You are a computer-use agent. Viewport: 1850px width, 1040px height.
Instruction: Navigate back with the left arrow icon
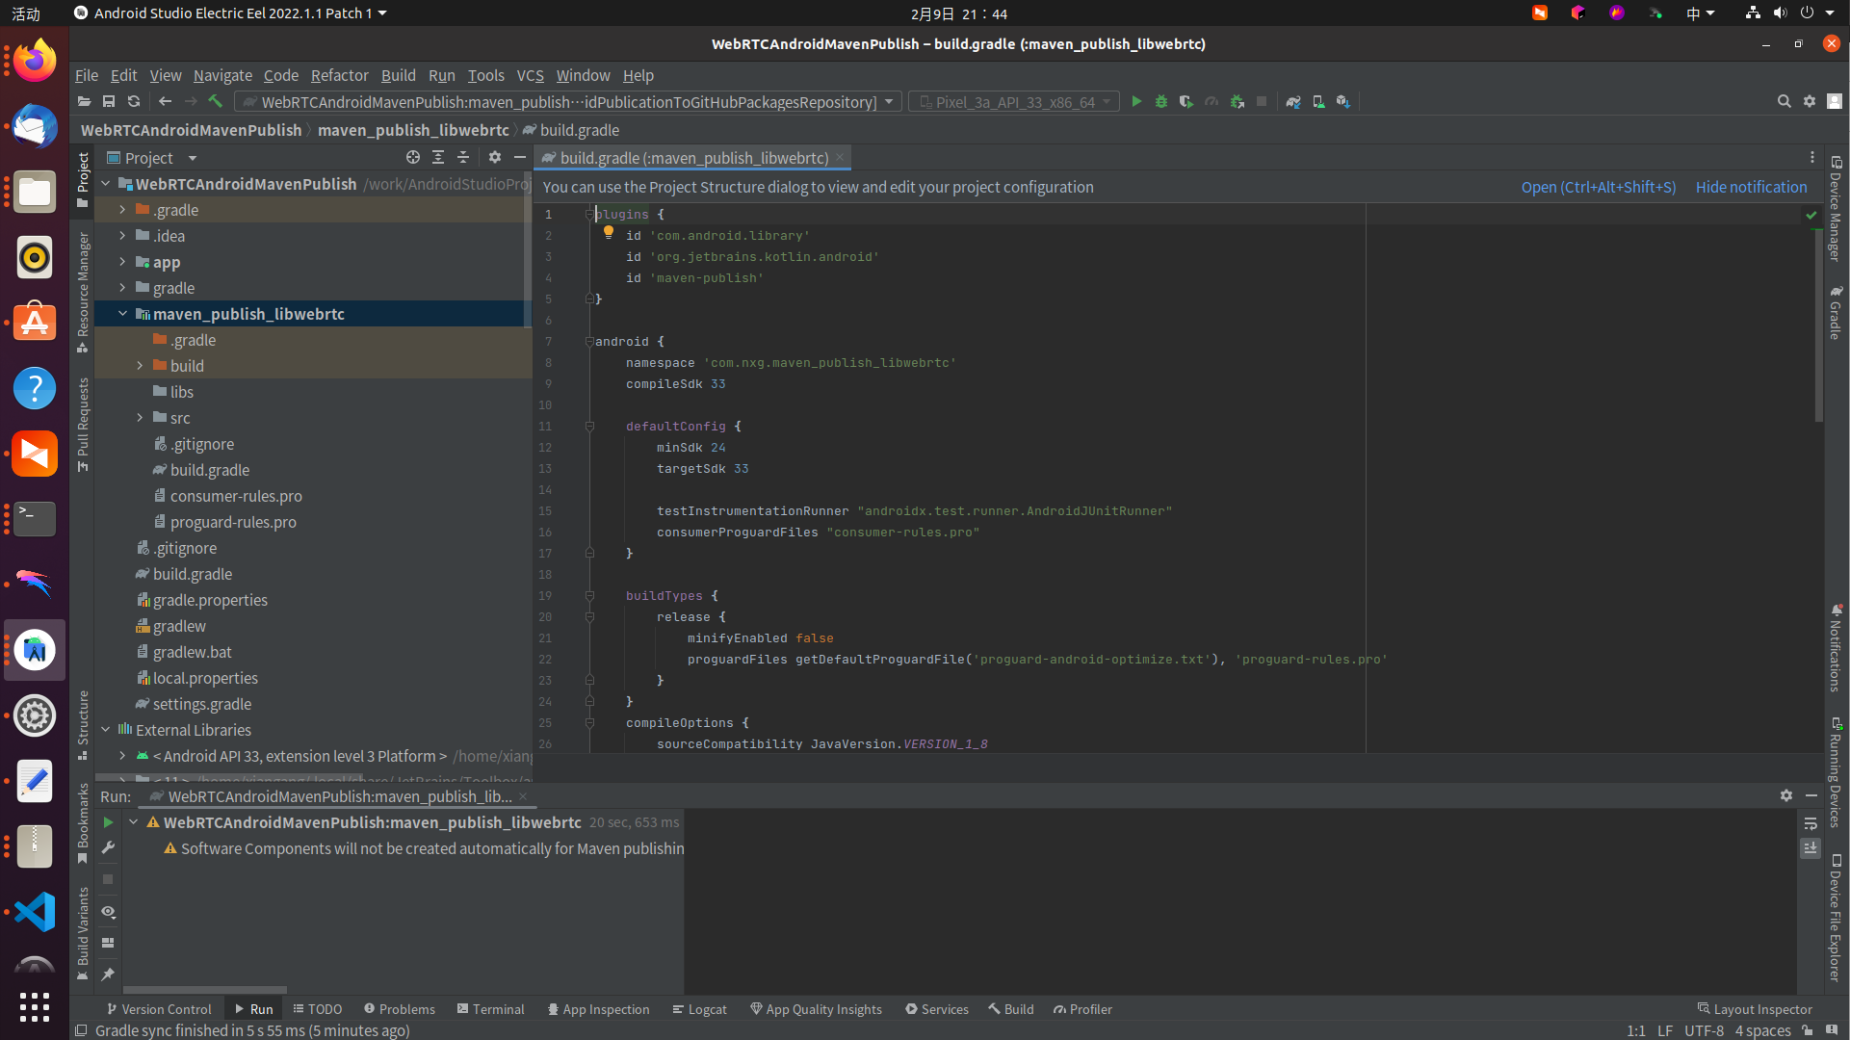click(165, 101)
